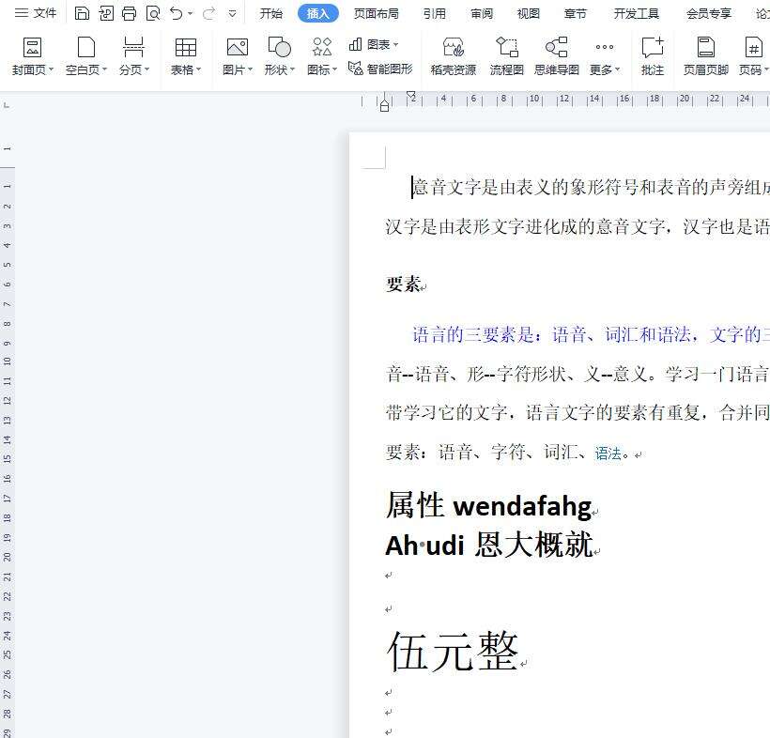
Task: Click the 形状 shapes icon
Action: click(280, 48)
